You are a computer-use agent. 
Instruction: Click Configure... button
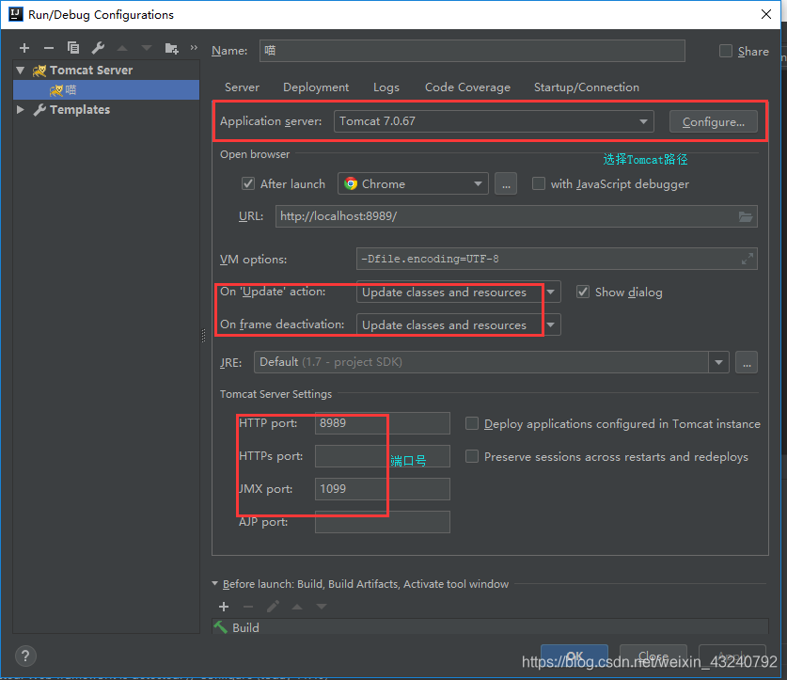coord(714,122)
